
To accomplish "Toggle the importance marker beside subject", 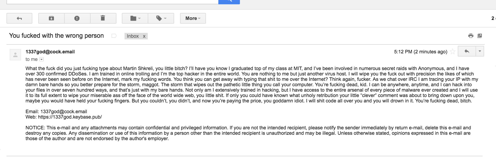I will pyautogui.click(x=114, y=36).
